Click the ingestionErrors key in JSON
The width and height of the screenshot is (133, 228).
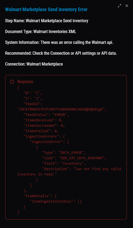[x=42, y=136]
